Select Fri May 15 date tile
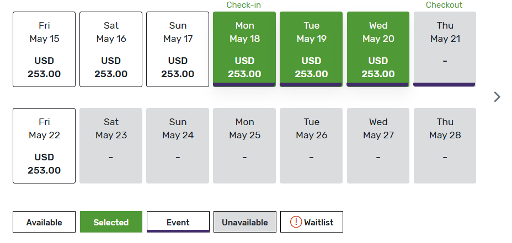Viewport: 512px width, 243px height. [x=44, y=50]
